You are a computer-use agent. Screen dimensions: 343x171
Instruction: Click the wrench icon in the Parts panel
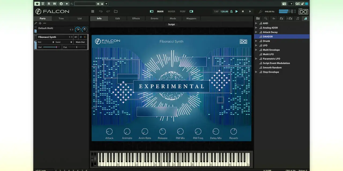tap(36, 23)
